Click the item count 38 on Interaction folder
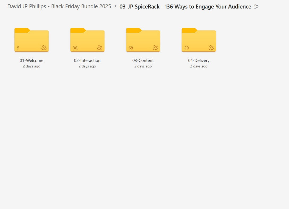Viewport: 289px width, 209px height. (75, 48)
